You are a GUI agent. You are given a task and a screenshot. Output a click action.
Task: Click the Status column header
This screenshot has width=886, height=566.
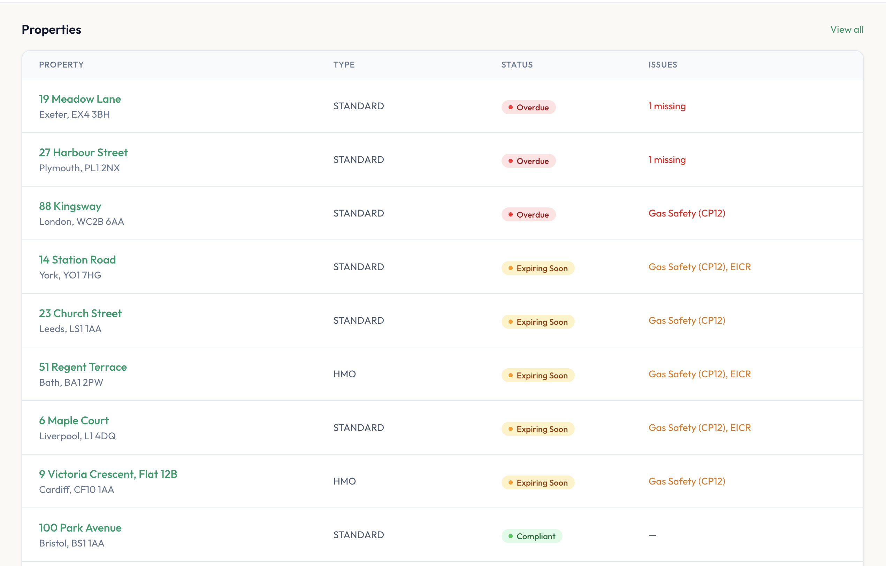tap(517, 65)
